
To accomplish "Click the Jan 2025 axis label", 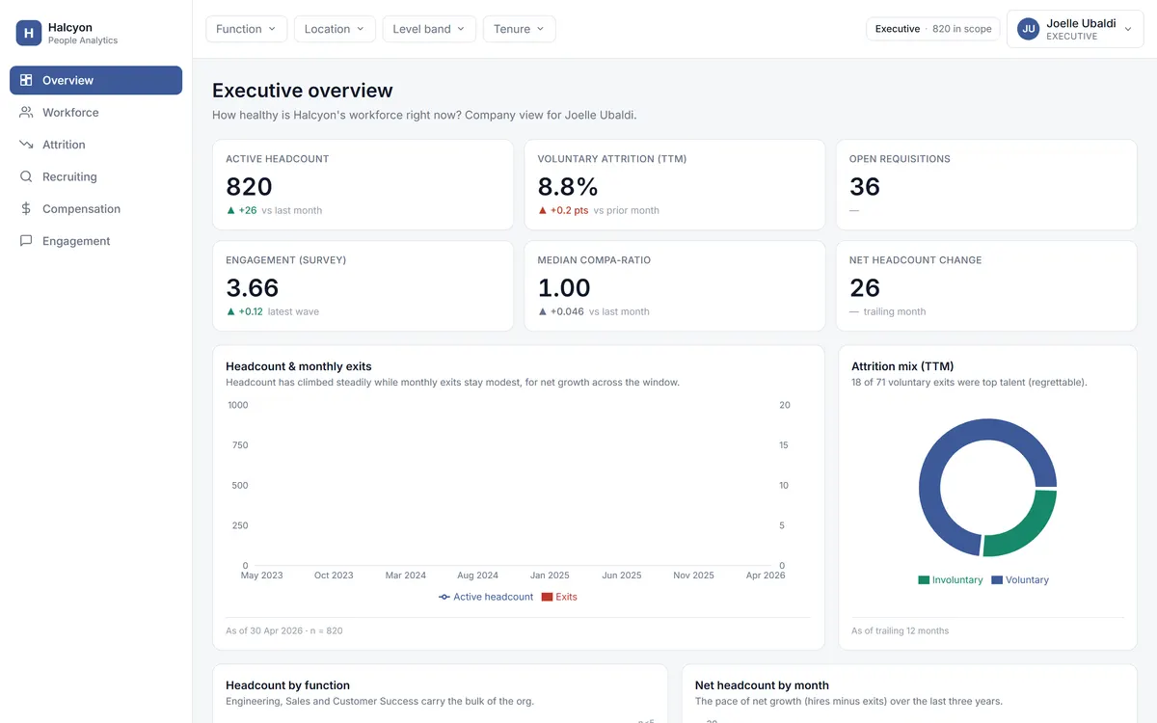I will 551,576.
